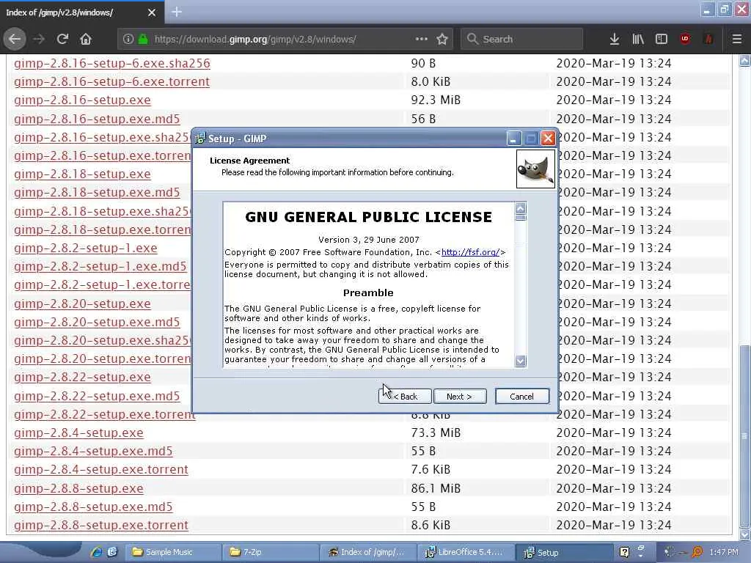The width and height of the screenshot is (751, 563).
Task: Toggle the Firefox sidebar icon
Action: coord(662,40)
